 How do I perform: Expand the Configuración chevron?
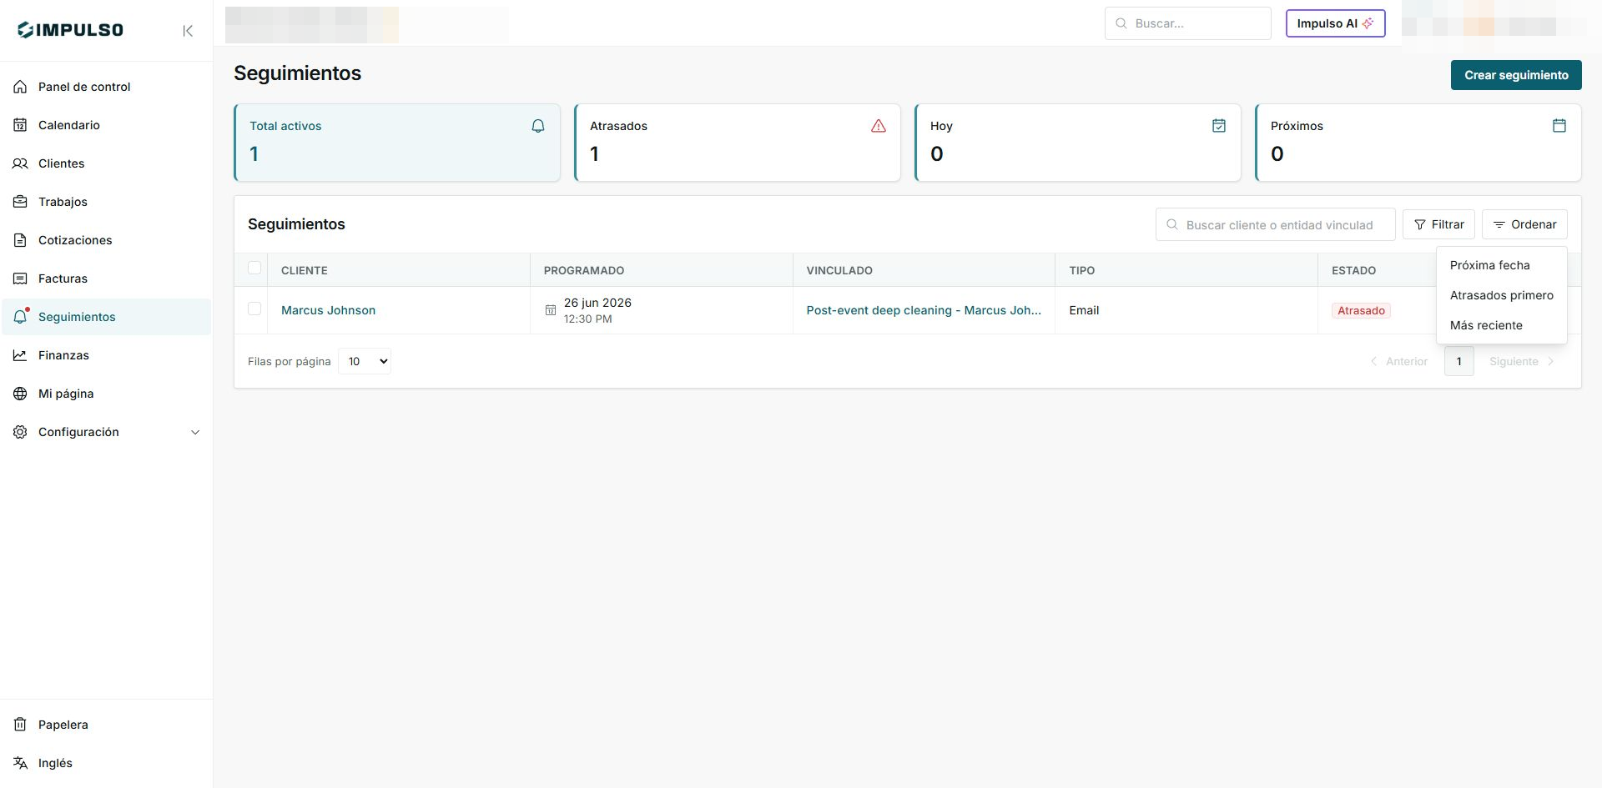click(x=195, y=432)
